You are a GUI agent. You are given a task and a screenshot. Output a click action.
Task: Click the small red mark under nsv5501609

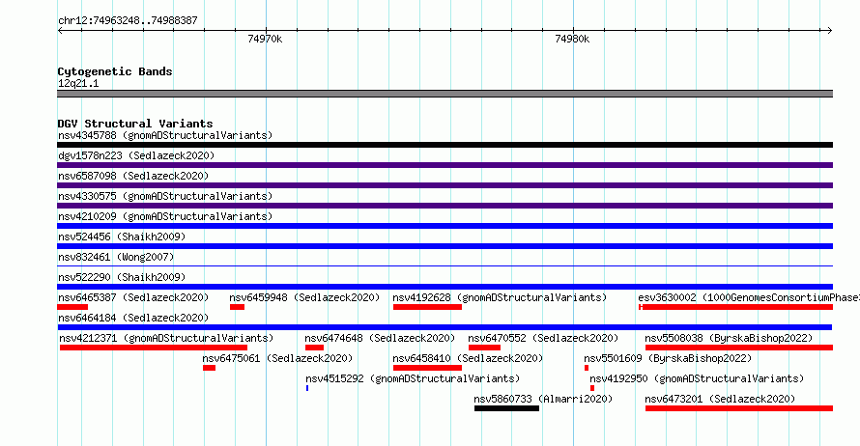587,368
